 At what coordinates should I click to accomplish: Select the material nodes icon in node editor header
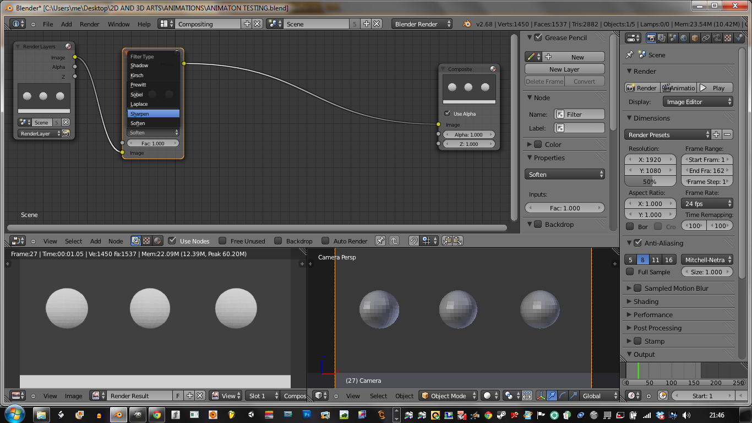point(159,241)
